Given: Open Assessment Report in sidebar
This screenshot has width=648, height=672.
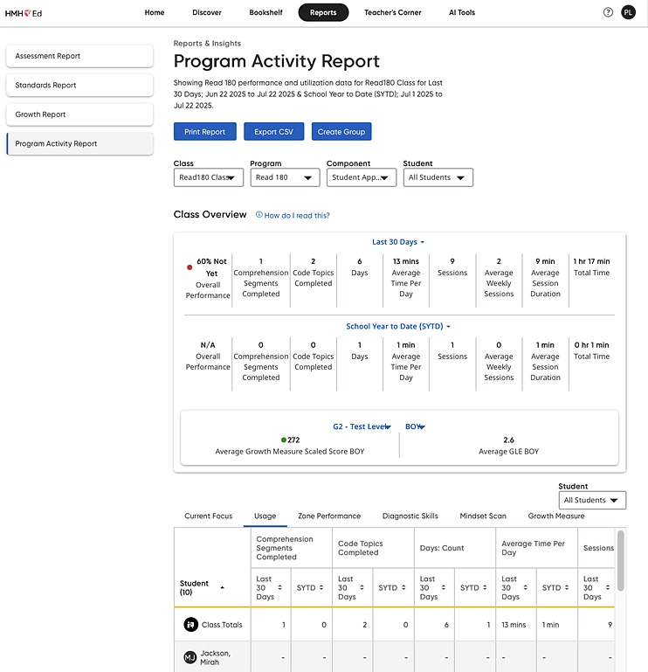Looking at the screenshot, I should [x=79, y=56].
